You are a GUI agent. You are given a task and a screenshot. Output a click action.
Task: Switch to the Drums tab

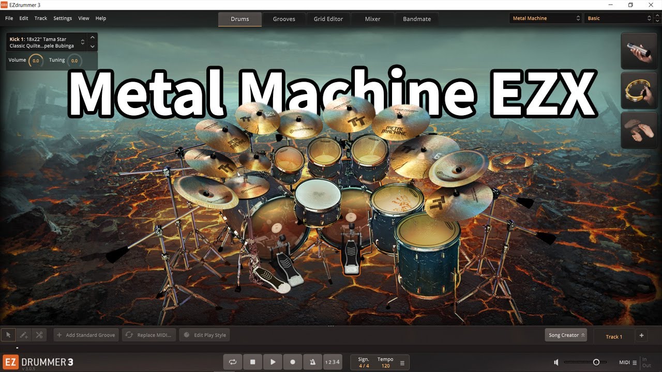pyautogui.click(x=240, y=19)
